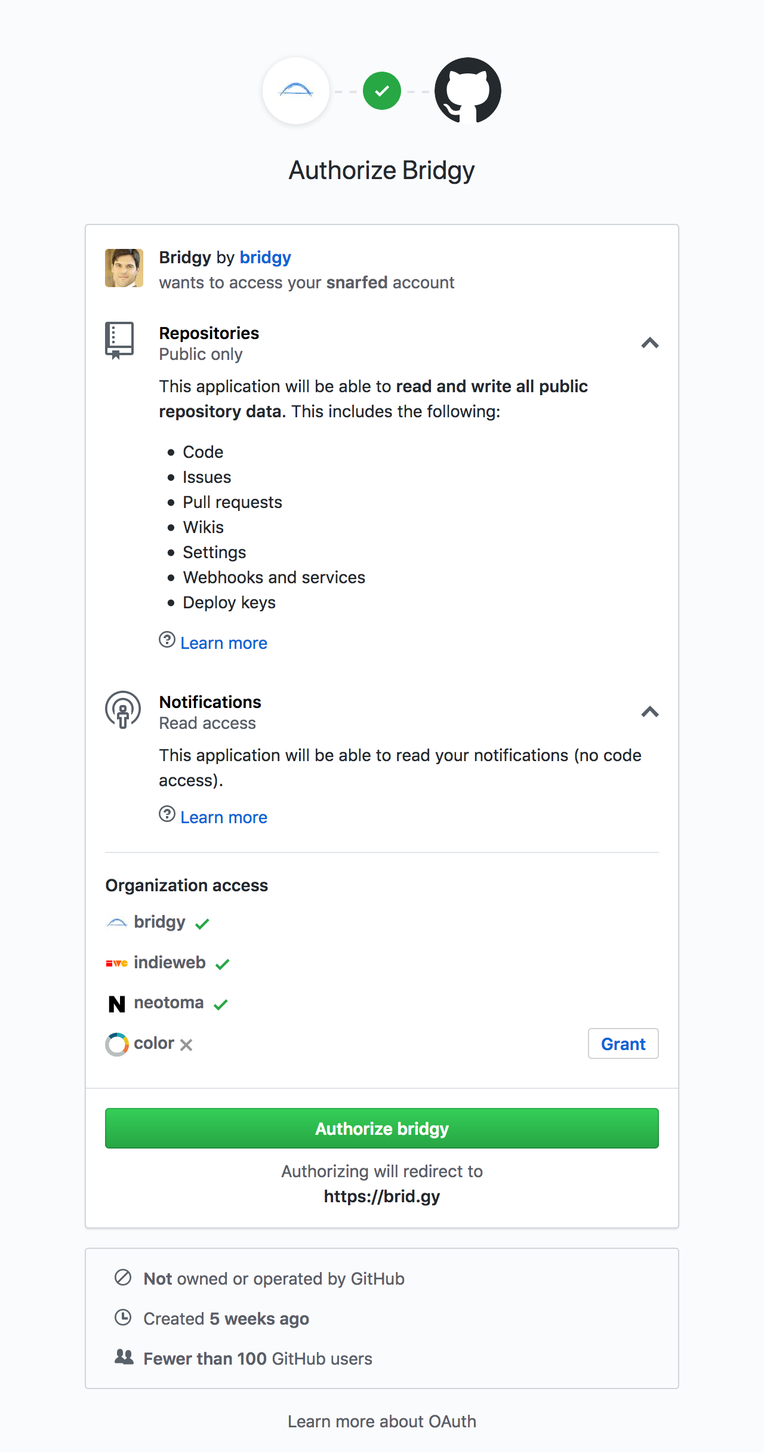Open Learn more about OAuth link
Screen dimensions: 764x1453
(x=382, y=1421)
